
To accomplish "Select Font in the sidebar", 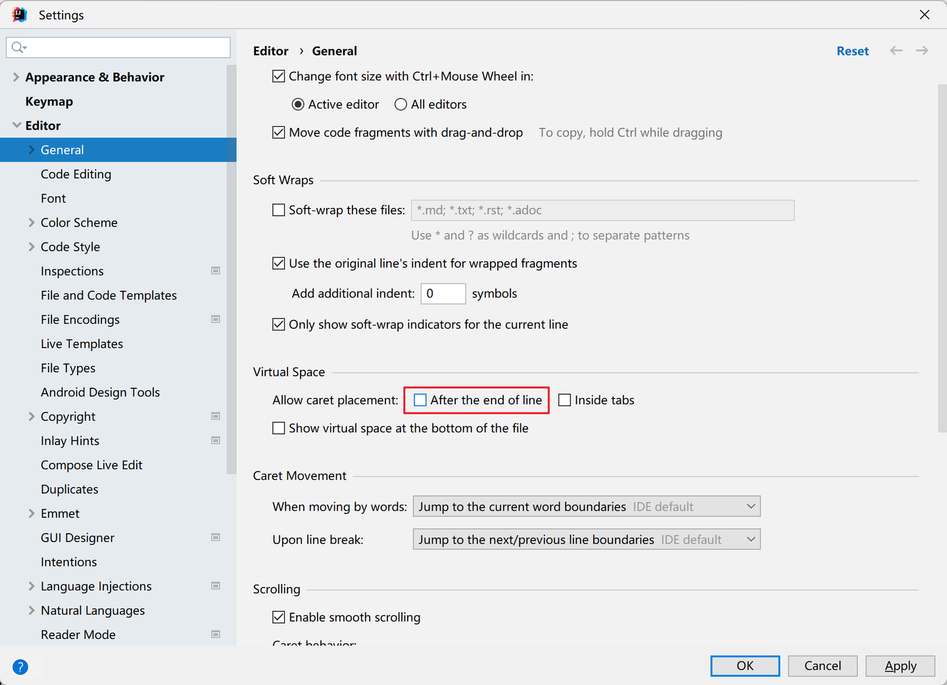I will point(53,197).
